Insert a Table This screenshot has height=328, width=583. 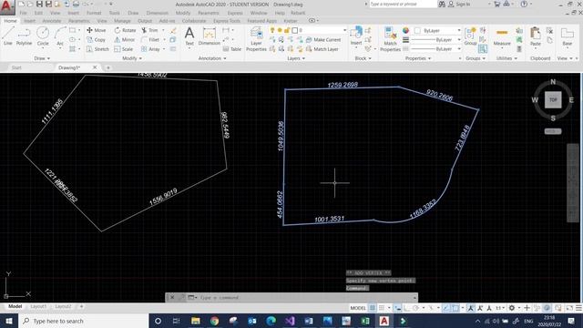tap(232, 49)
